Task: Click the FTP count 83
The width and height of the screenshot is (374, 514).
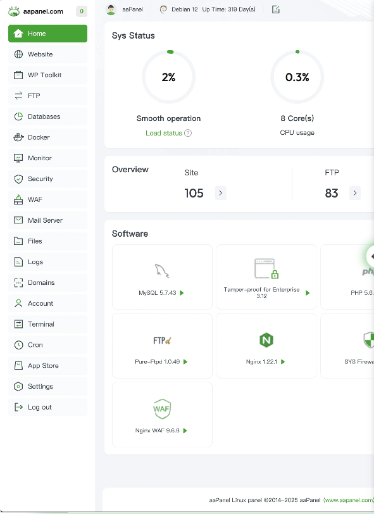Action: click(x=332, y=193)
